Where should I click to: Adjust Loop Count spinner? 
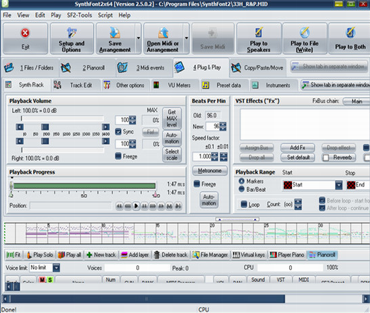(298, 204)
